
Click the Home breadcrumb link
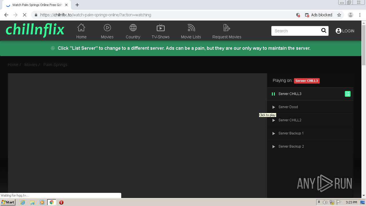point(13,65)
